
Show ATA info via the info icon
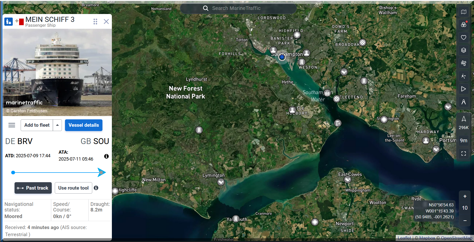click(107, 156)
